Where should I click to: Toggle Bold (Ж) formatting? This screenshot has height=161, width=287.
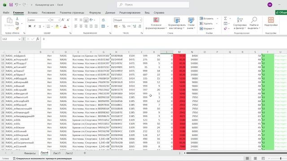30,26
